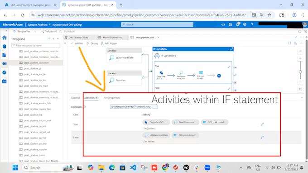Open the Monitor hub in left sidebar

click(x=5, y=72)
